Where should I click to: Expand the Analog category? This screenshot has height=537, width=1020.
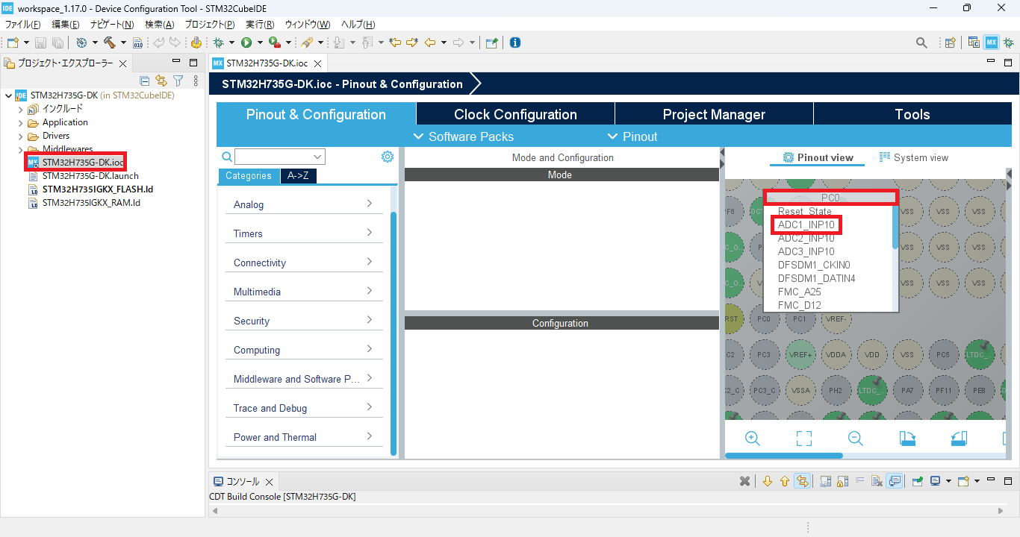click(303, 204)
